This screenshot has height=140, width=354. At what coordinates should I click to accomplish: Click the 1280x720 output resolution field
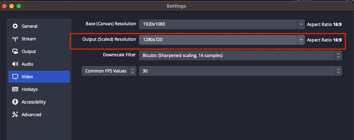[218, 40]
